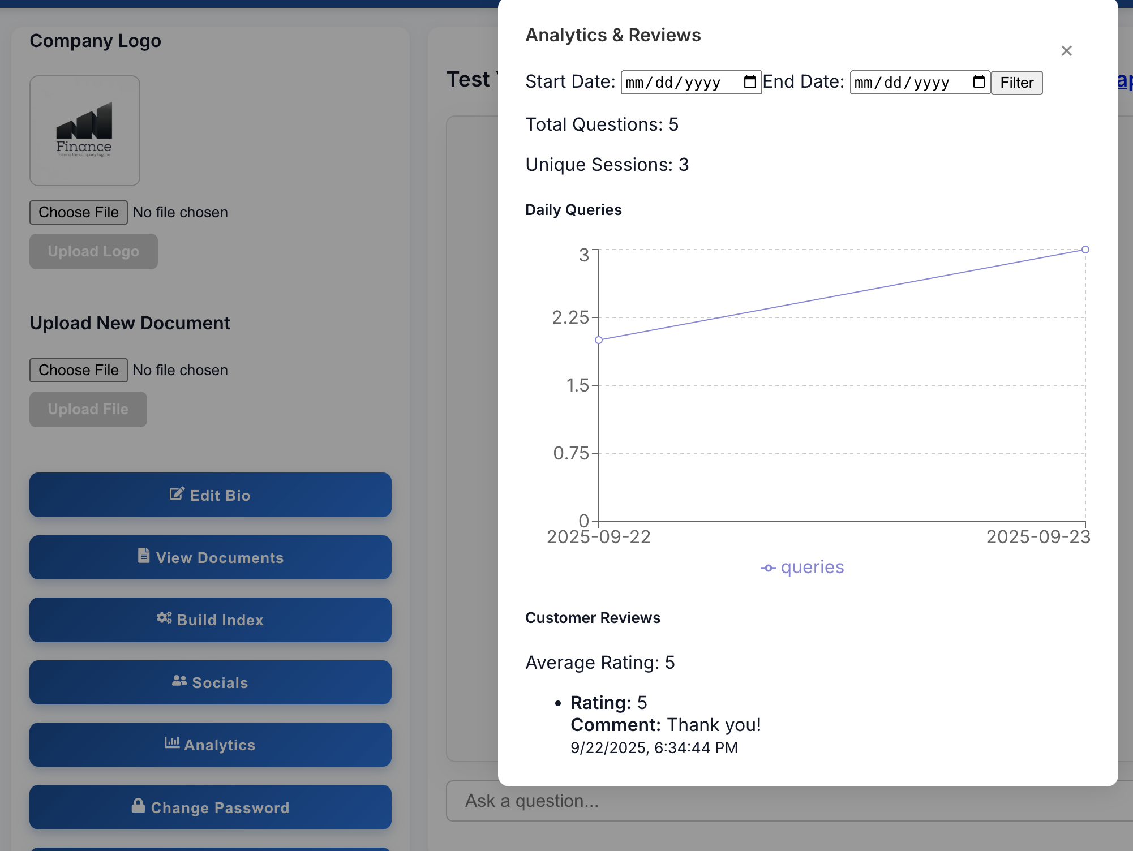Screen dimensions: 1133x851
Task: Click the Upload File button
Action: tap(88, 409)
